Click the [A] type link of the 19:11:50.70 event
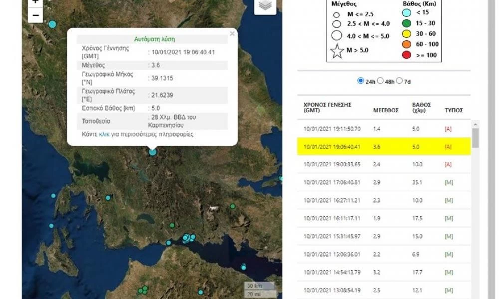499x299 pixels. coord(448,129)
